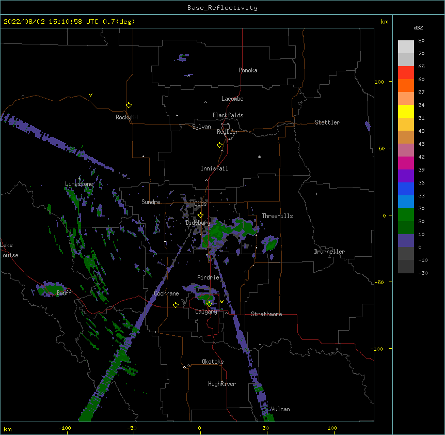Click the Stettler city label
445x435 pixels.
pyautogui.click(x=327, y=122)
